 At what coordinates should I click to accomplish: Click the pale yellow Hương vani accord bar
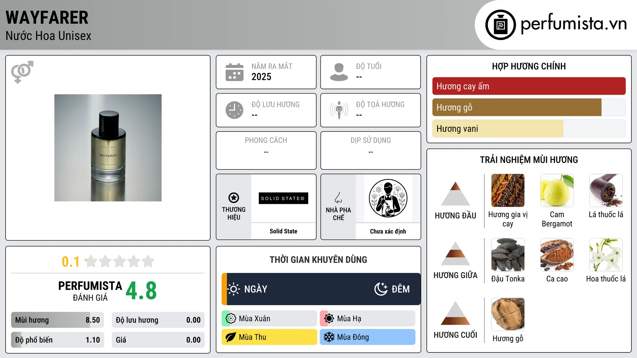[x=498, y=128]
